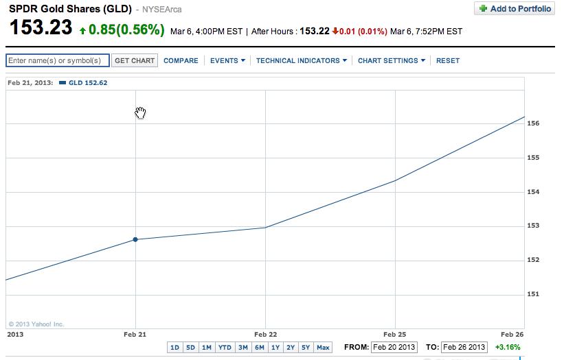Click the green plus icon on Add to Portfolio

tap(484, 8)
